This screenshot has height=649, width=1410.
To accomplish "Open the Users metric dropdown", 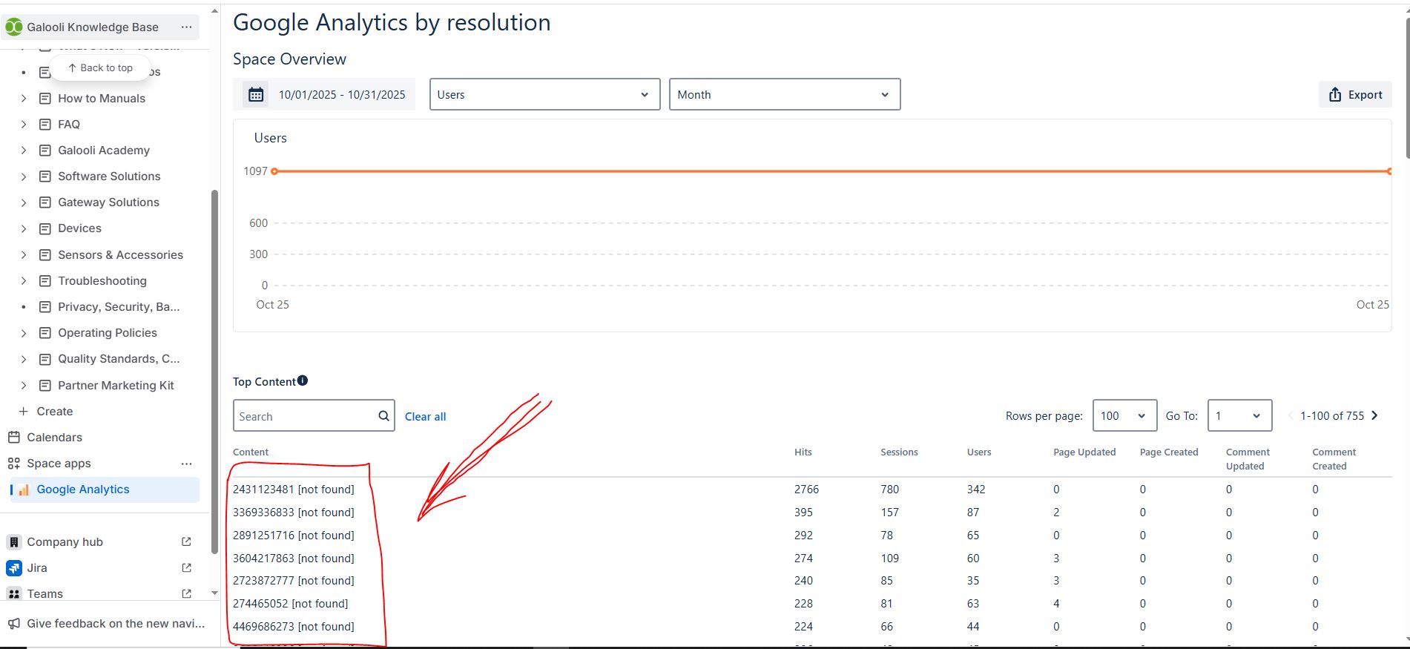I will coord(545,94).
